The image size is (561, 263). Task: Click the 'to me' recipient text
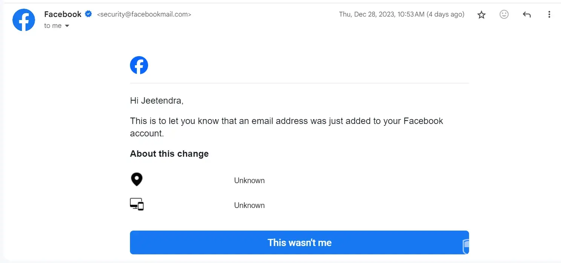(53, 26)
